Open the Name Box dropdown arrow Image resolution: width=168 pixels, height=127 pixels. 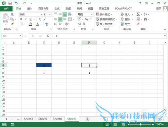20,36
